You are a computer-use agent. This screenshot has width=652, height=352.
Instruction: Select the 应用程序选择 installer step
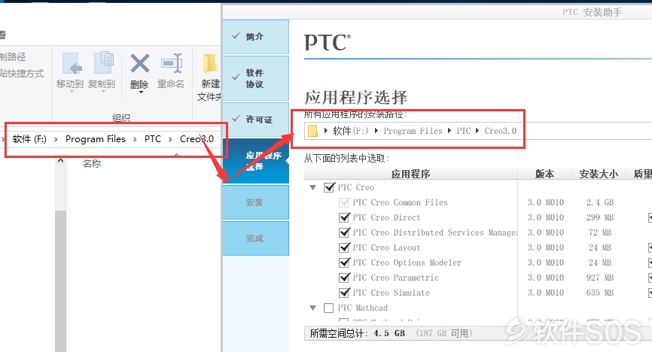256,161
